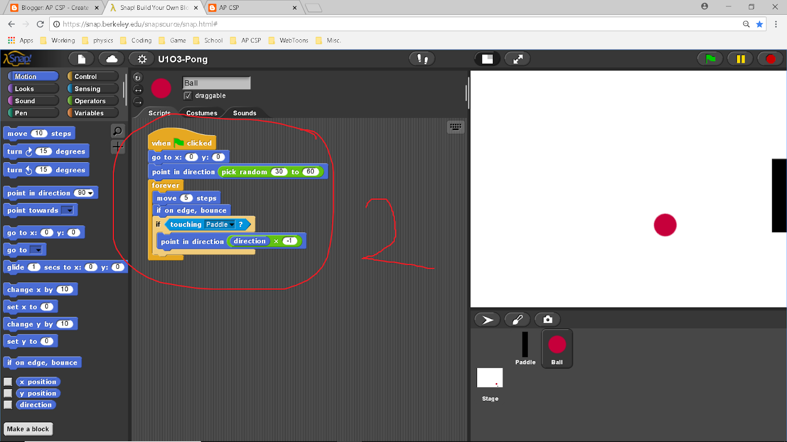Reload the page in Chrome
This screenshot has height=442, width=787.
pyautogui.click(x=40, y=24)
